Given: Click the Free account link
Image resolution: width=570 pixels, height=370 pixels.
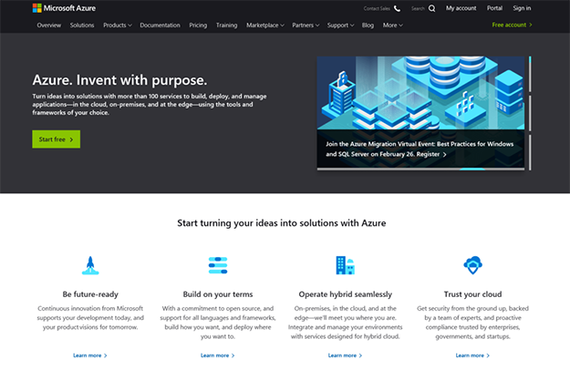Looking at the screenshot, I should 512,25.
